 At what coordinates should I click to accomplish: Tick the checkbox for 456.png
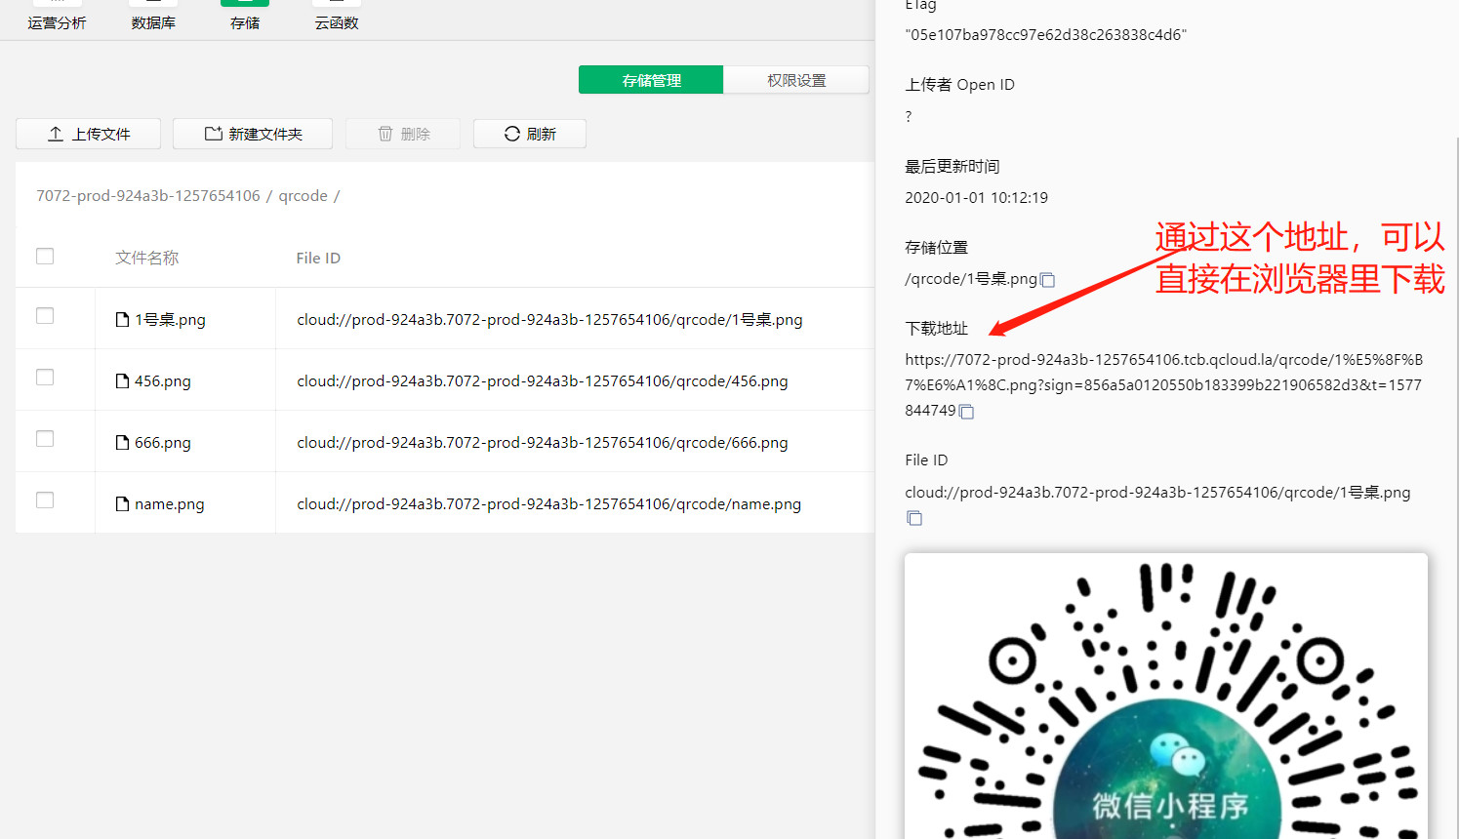(x=44, y=377)
